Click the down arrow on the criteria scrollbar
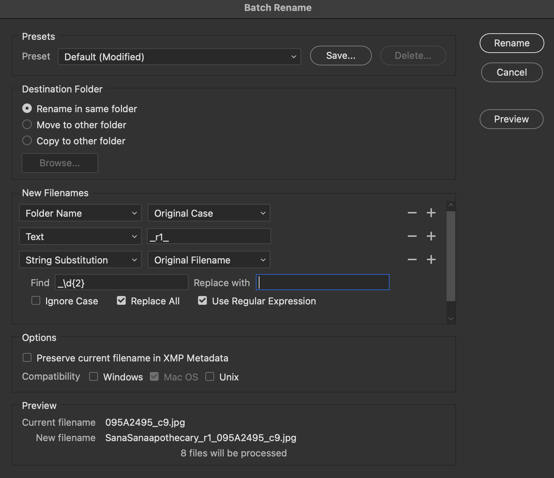554x478 pixels. 451,319
